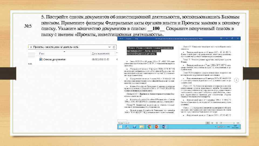The height and width of the screenshot is (146, 259).
Task: Click the 09.02.2016 date entry
Action: (x=100, y=59)
